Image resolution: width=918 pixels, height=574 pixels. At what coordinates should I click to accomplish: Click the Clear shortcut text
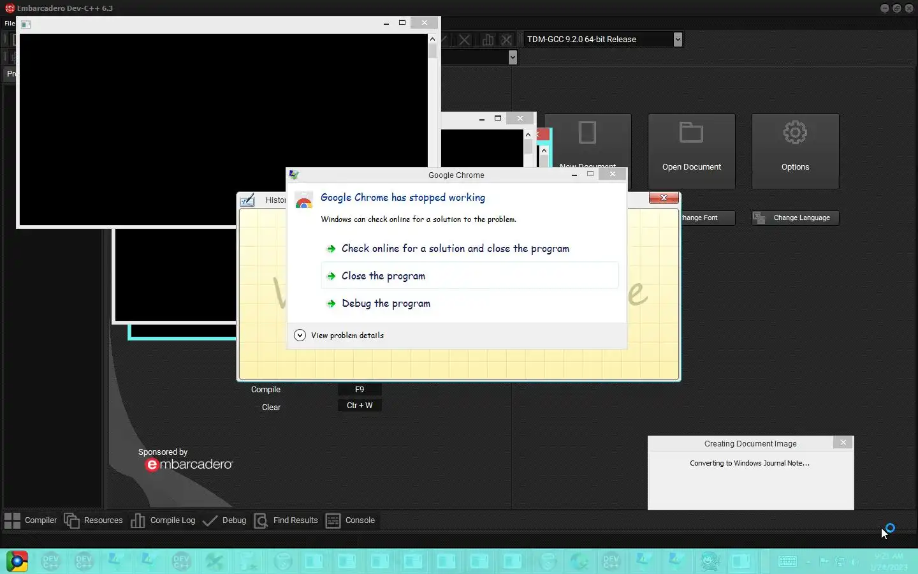[271, 408]
